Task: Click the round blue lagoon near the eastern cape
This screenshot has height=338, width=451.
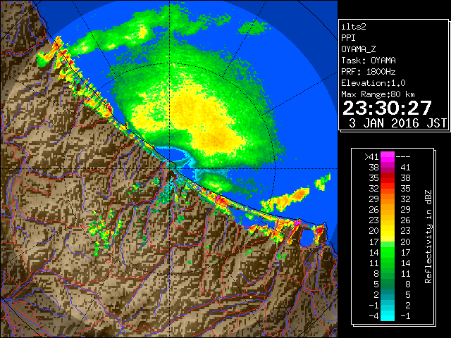Action: (307, 237)
